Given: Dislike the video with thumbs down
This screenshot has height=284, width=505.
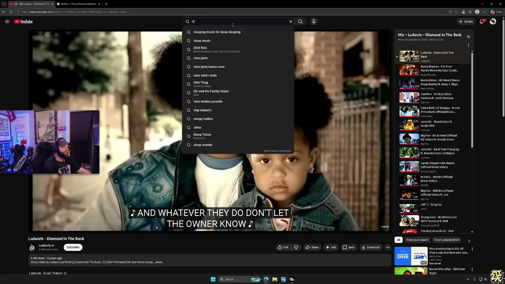Looking at the screenshot, I should 296,247.
